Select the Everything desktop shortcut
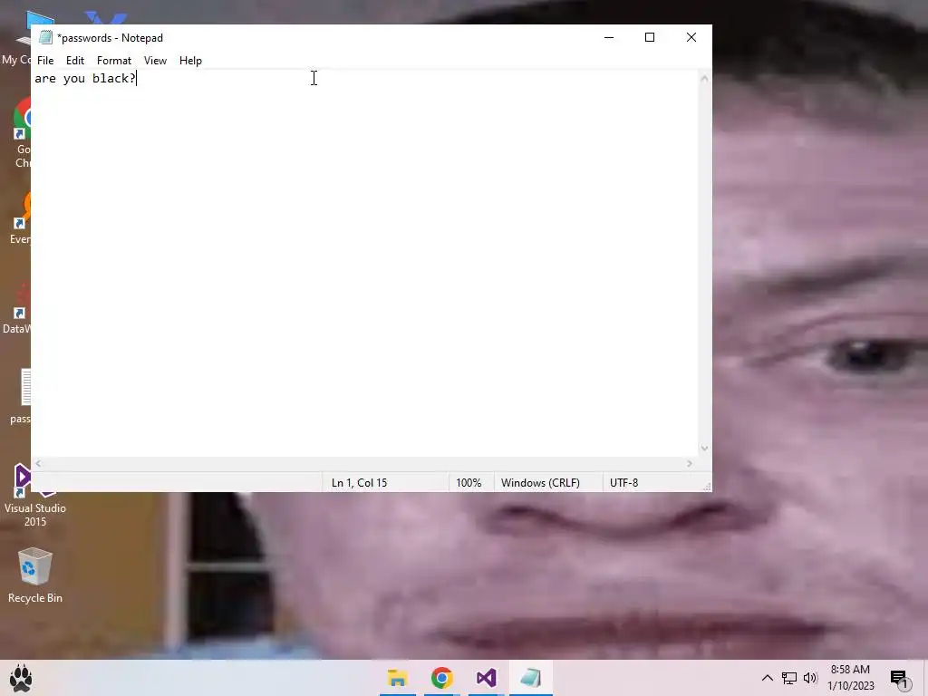Screen dimensions: 928x696 tap(20, 219)
